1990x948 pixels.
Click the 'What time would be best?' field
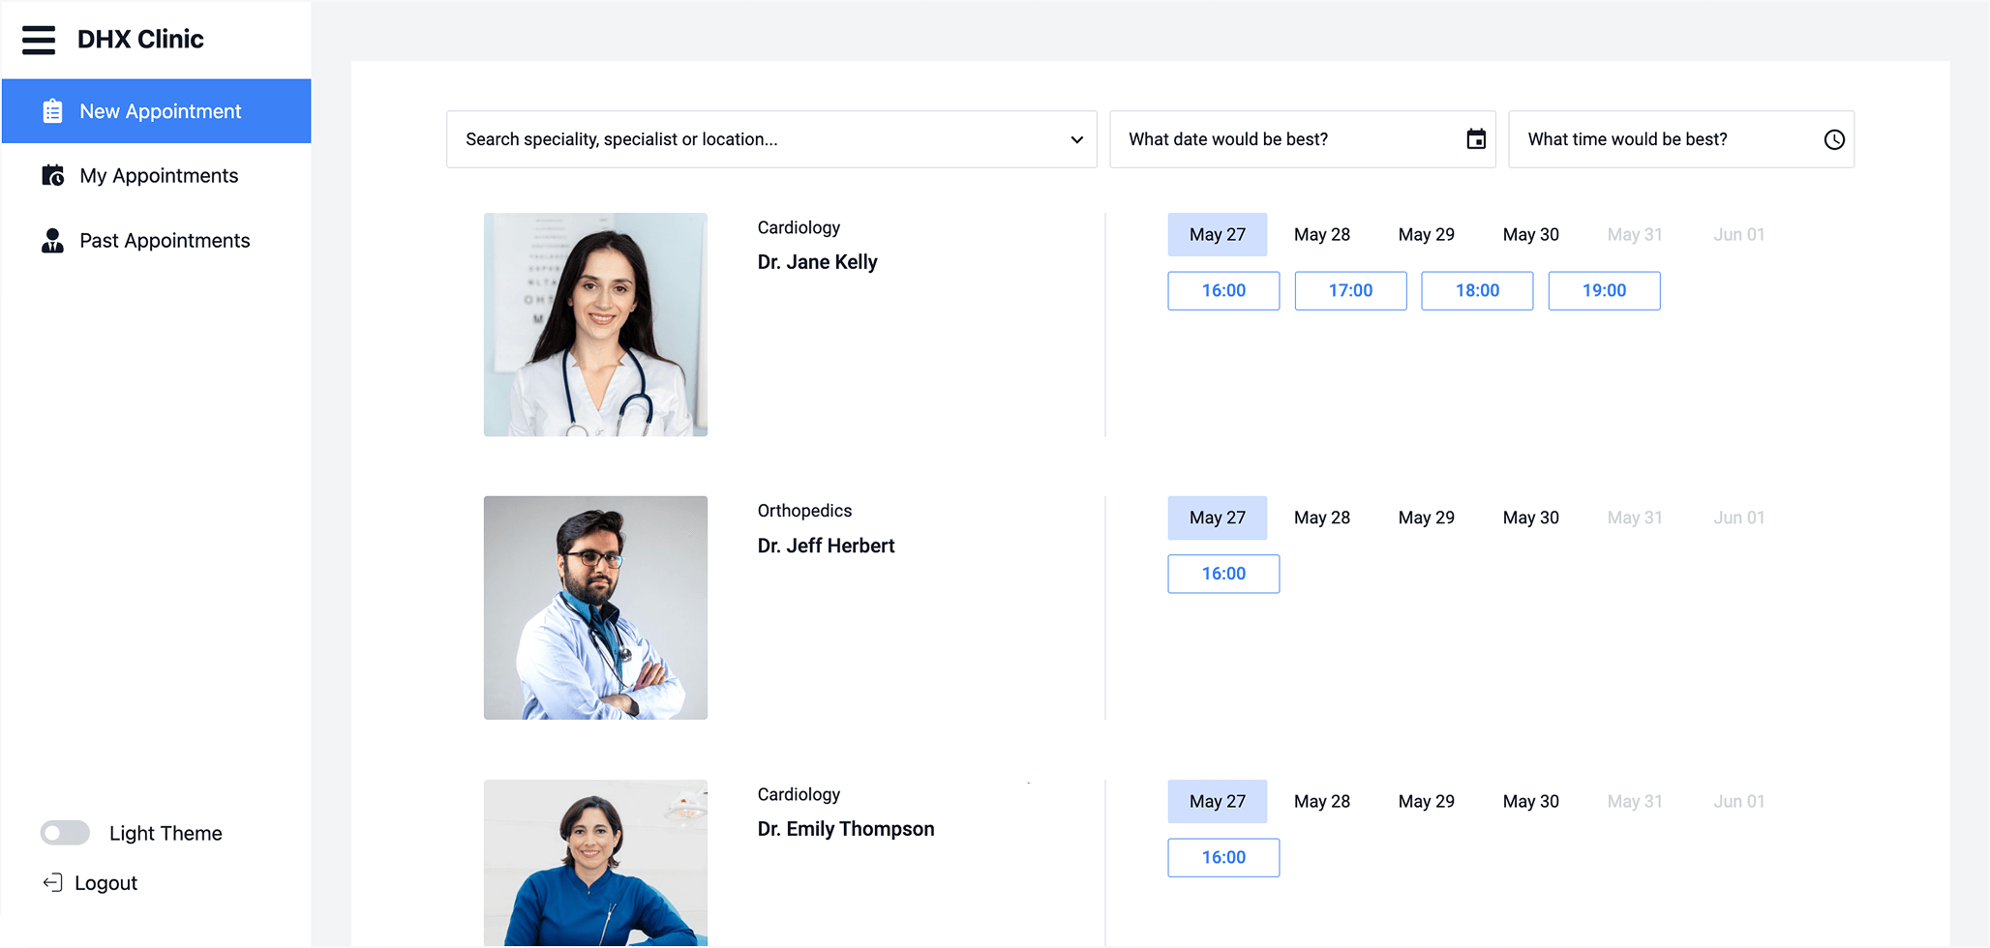1681,139
